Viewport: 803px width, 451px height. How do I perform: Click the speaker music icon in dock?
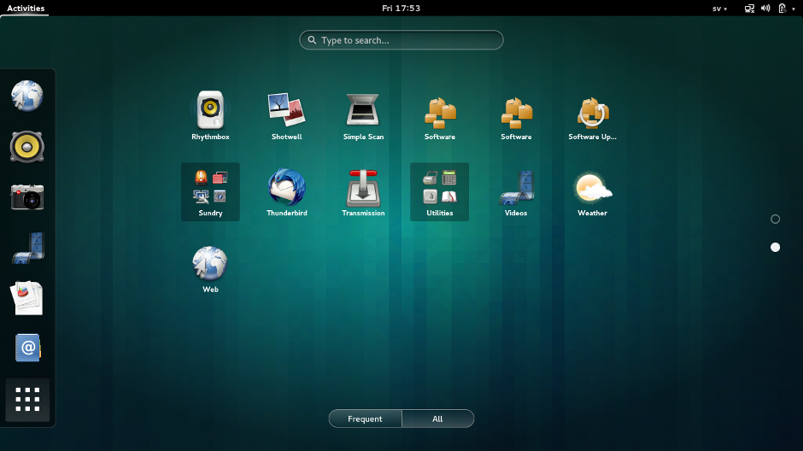[x=27, y=146]
